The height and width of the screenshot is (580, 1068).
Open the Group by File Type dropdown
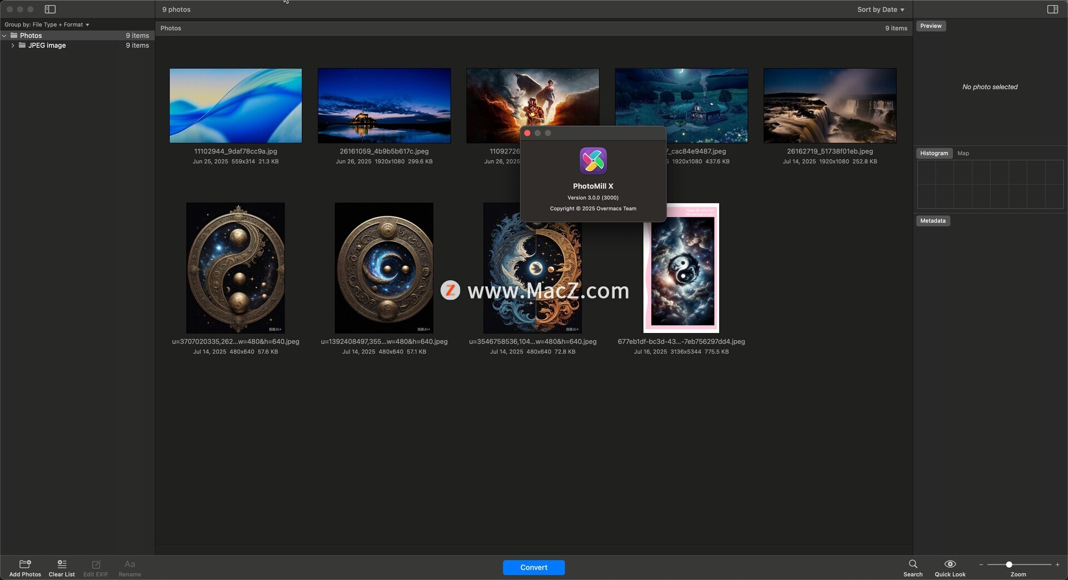tap(47, 24)
